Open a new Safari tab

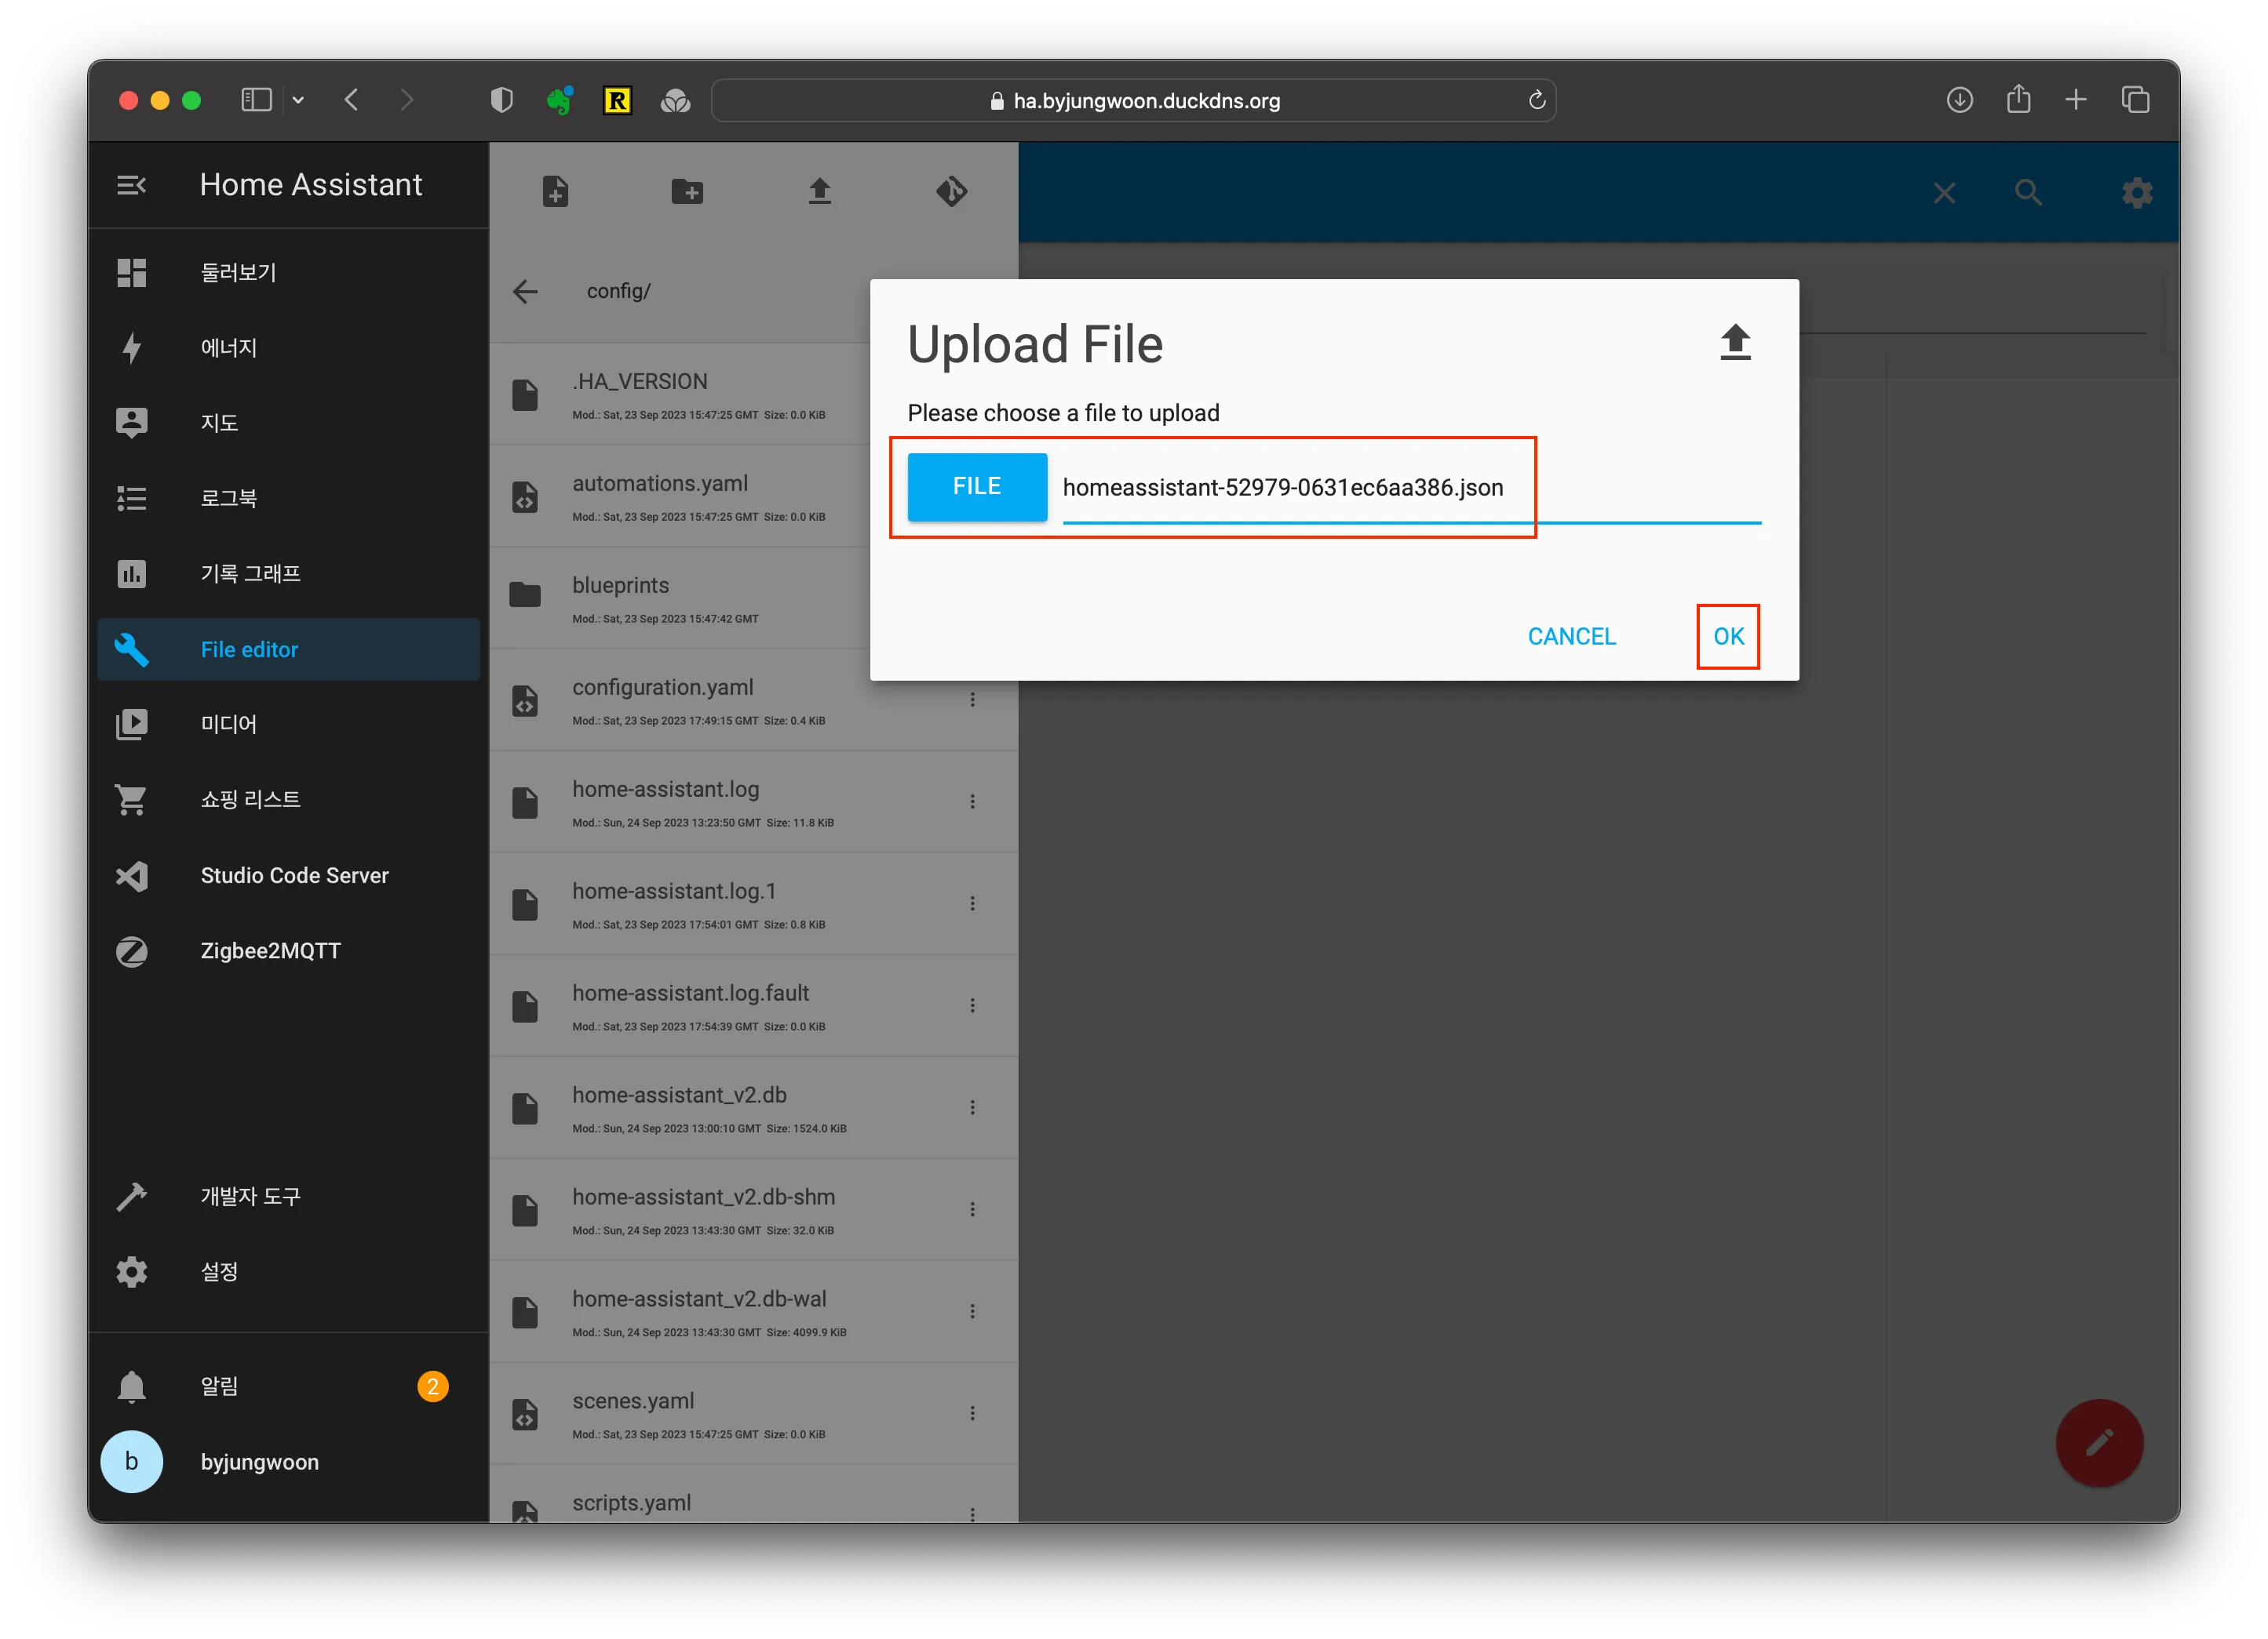[x=2076, y=100]
